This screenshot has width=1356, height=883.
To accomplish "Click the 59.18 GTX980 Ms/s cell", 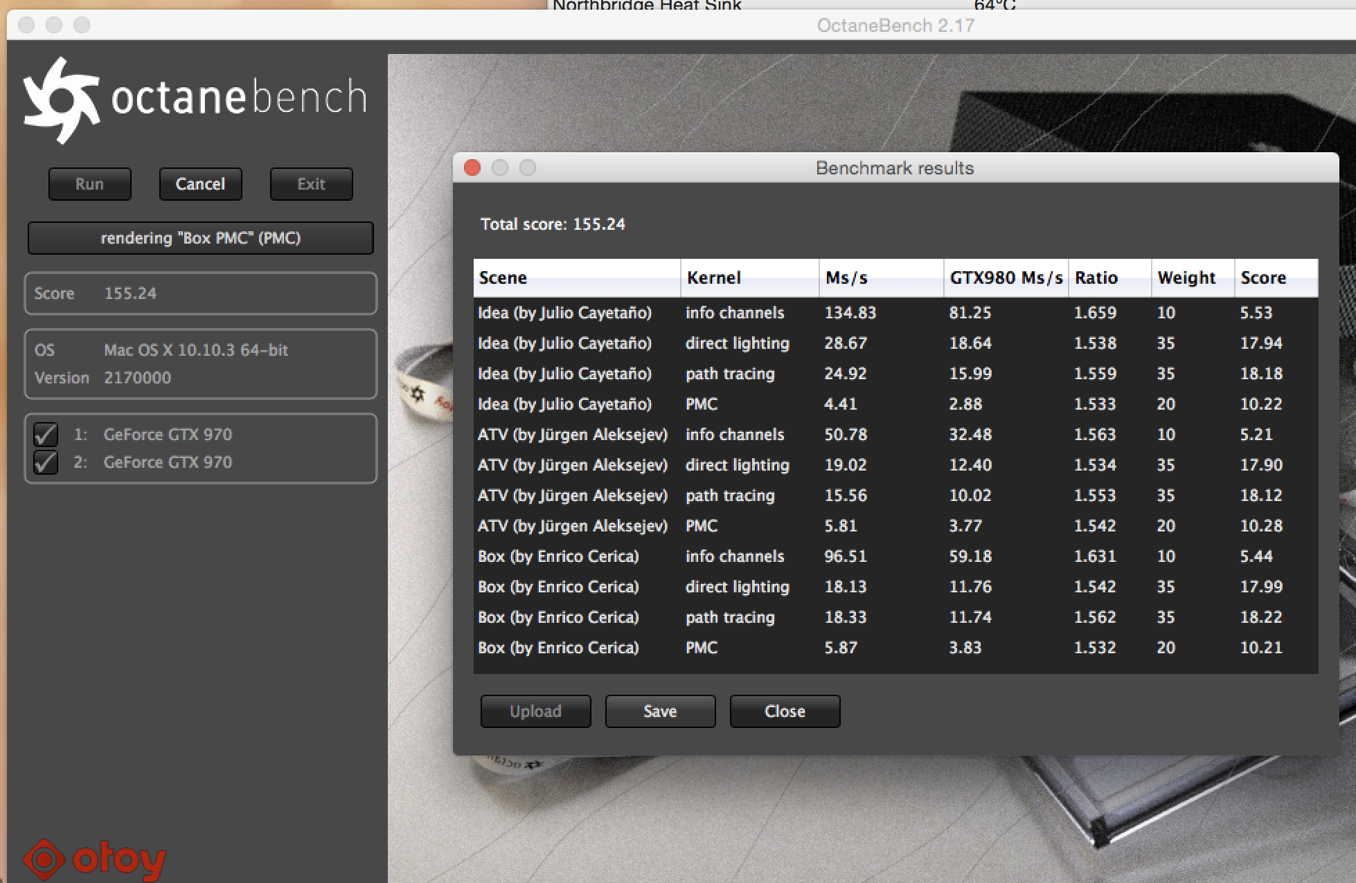I will [x=970, y=556].
